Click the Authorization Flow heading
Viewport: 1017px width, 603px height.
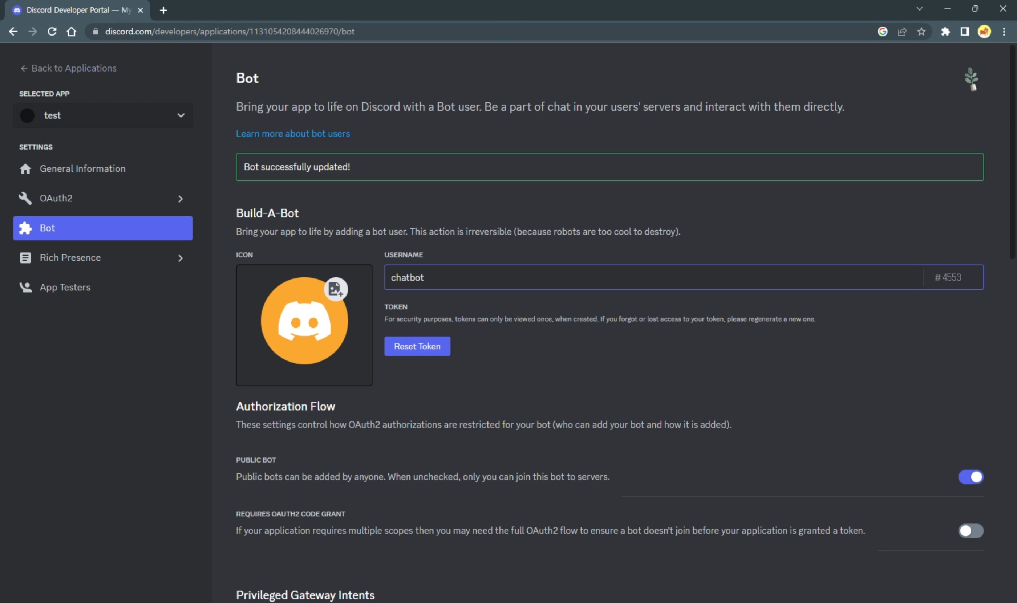click(285, 406)
